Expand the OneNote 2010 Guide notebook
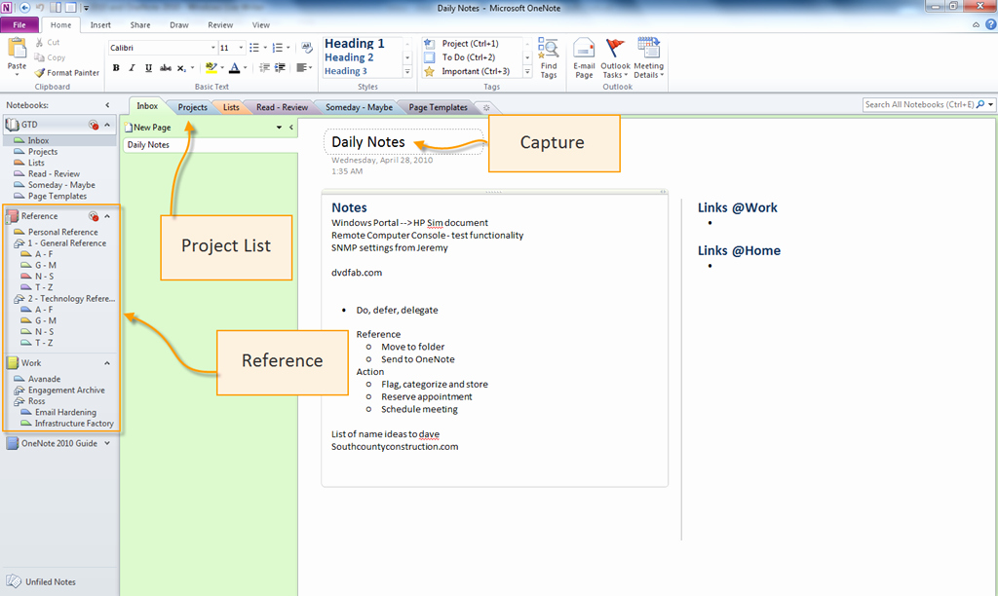Screen dimensions: 998x596 pos(107,443)
